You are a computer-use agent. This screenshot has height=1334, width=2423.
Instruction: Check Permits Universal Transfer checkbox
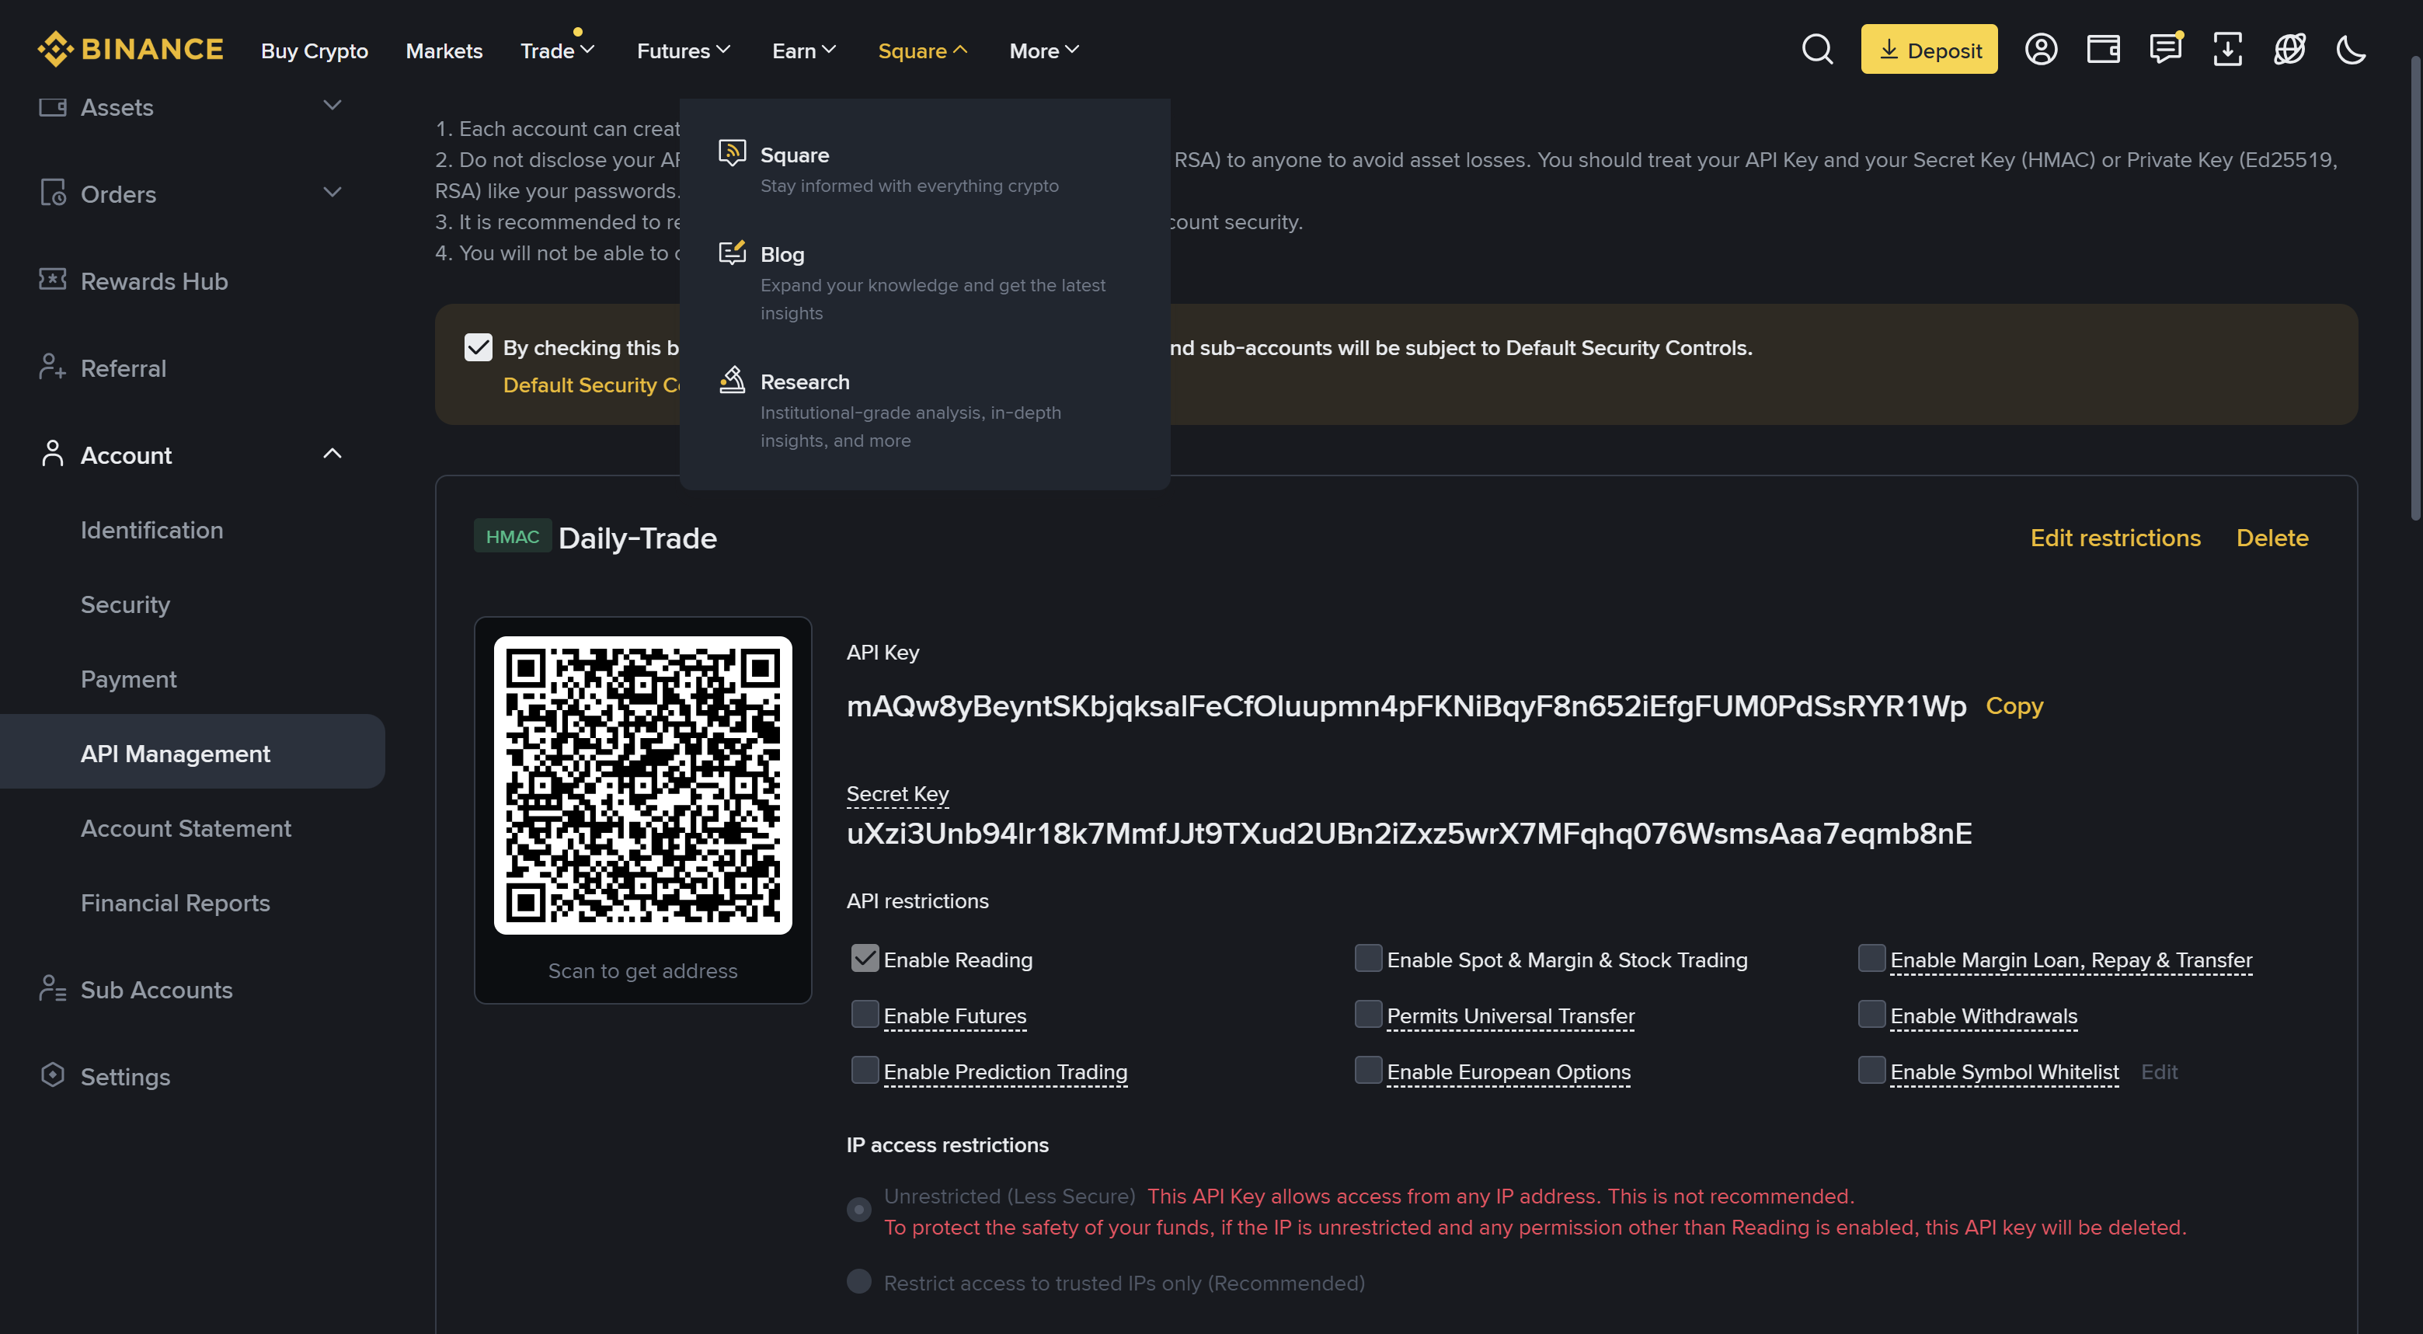pyautogui.click(x=1367, y=1014)
